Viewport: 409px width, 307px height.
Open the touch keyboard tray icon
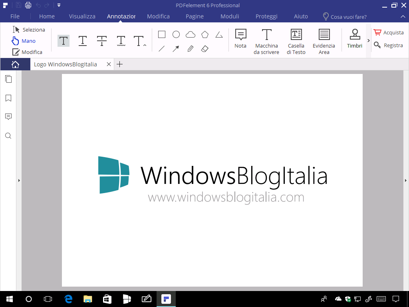[x=381, y=299]
